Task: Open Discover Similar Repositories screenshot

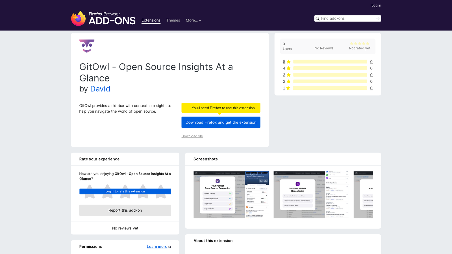Action: point(311,195)
